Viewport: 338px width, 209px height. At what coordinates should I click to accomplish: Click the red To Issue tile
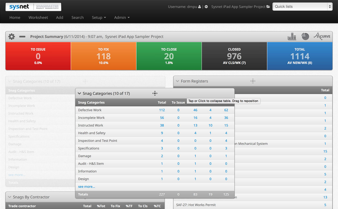coord(38,56)
